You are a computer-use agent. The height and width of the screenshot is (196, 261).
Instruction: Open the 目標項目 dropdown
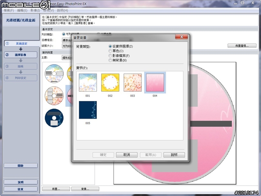tap(67, 40)
